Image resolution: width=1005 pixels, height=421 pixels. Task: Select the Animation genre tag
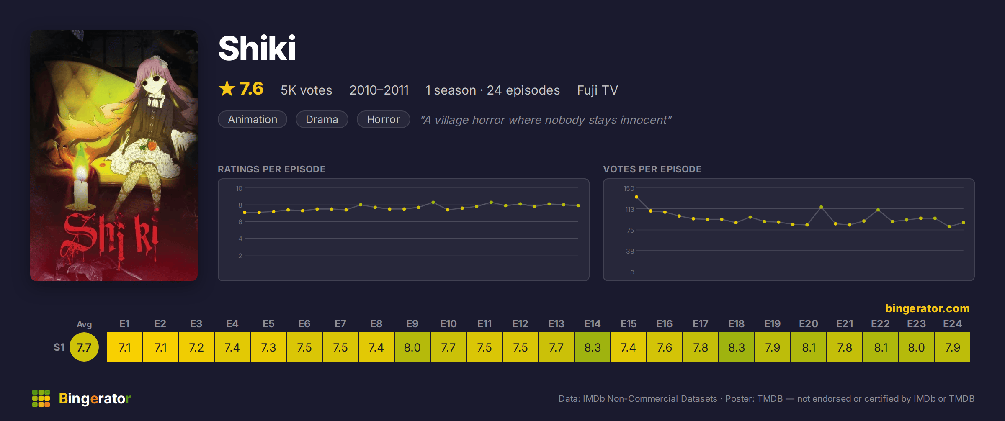point(253,119)
